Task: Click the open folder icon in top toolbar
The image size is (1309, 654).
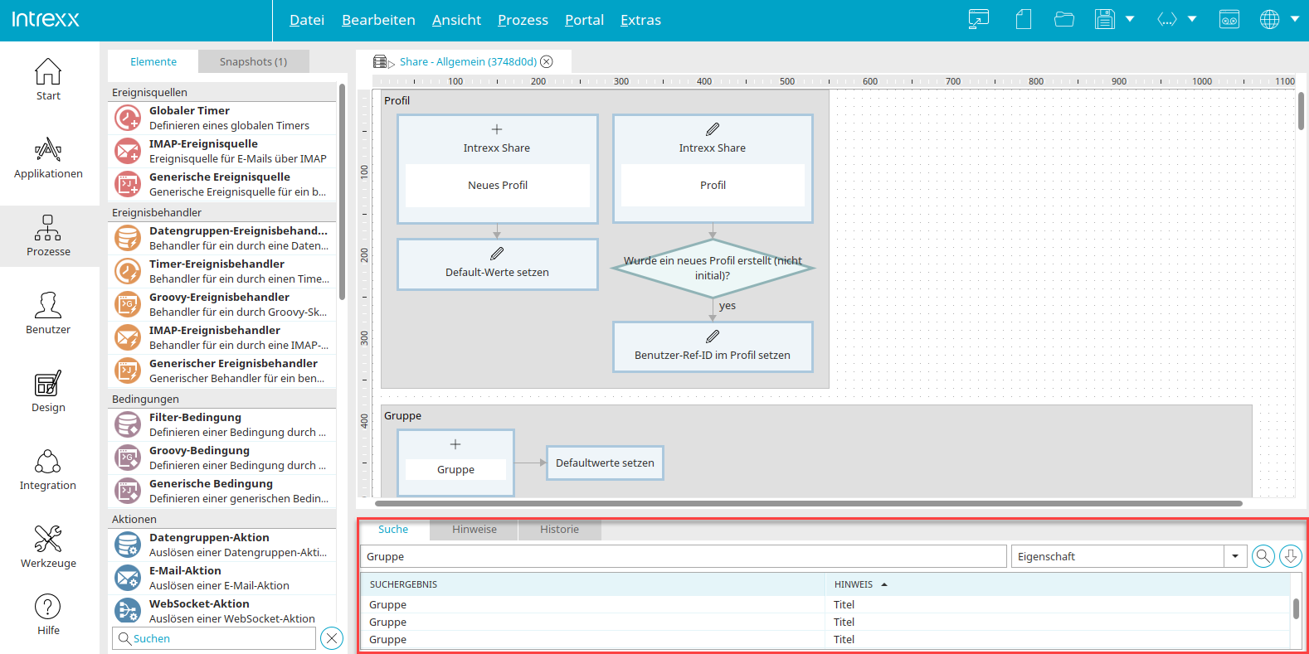Action: [x=1064, y=19]
